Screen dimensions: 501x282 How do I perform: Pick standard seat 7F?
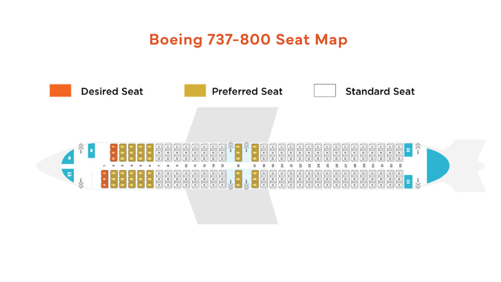(x=159, y=147)
